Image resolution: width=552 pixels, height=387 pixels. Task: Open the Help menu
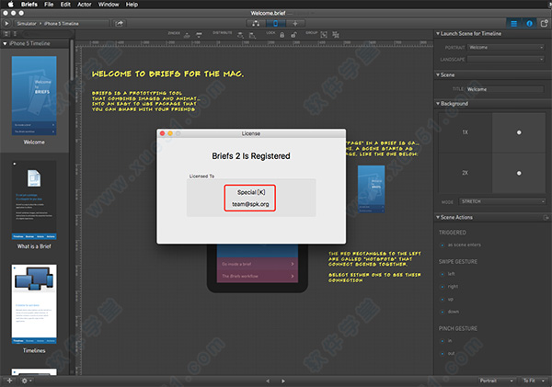[x=132, y=5]
